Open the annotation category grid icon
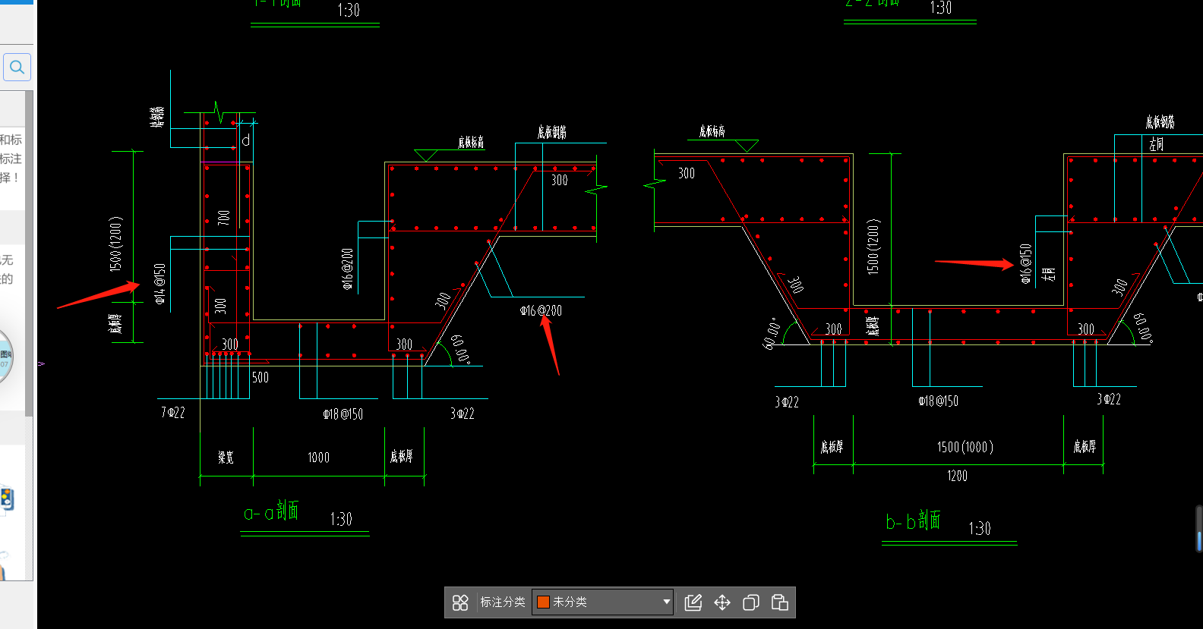 (460, 602)
